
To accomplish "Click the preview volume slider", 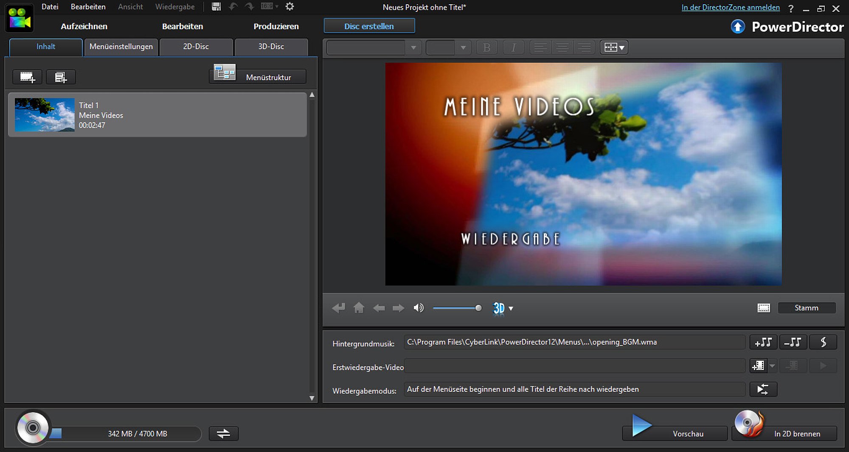I will 456,308.
